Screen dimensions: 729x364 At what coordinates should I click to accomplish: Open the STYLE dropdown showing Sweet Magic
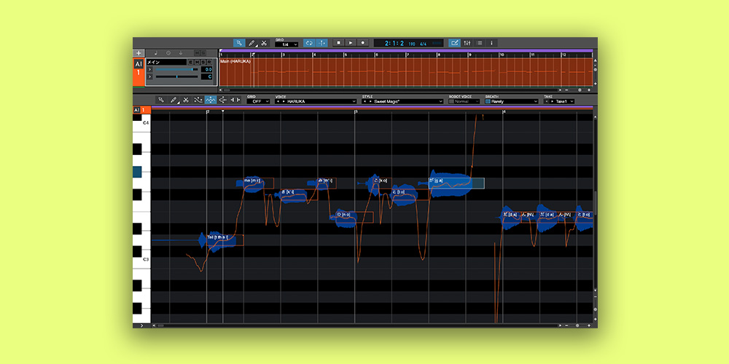point(402,101)
